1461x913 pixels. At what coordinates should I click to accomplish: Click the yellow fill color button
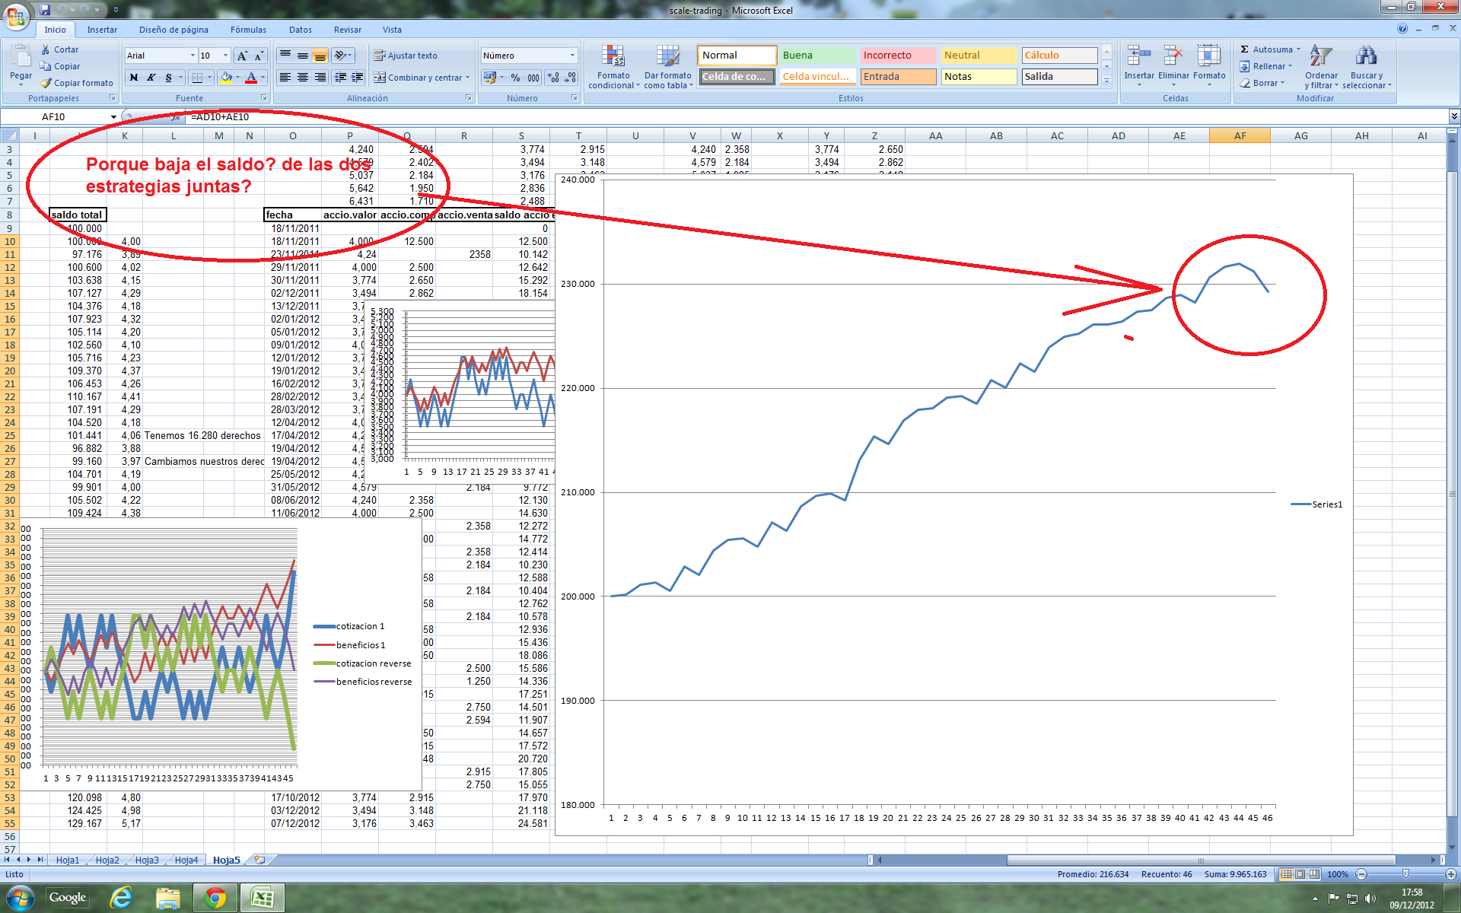(226, 78)
